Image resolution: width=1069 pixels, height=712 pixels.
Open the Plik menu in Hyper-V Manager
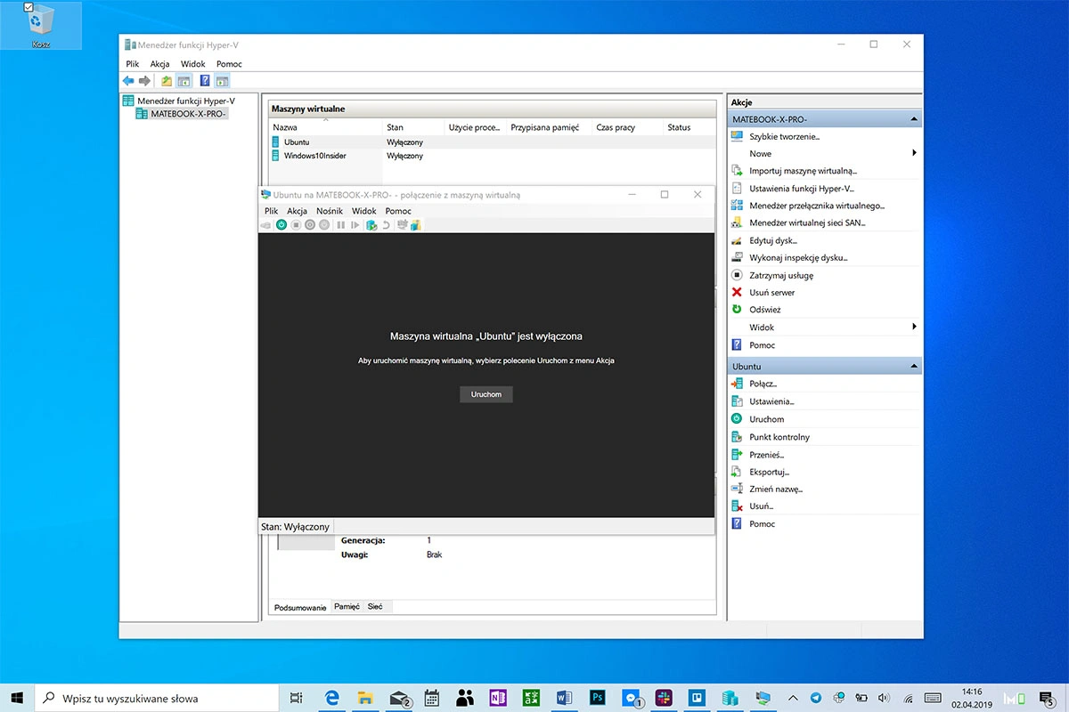(133, 64)
